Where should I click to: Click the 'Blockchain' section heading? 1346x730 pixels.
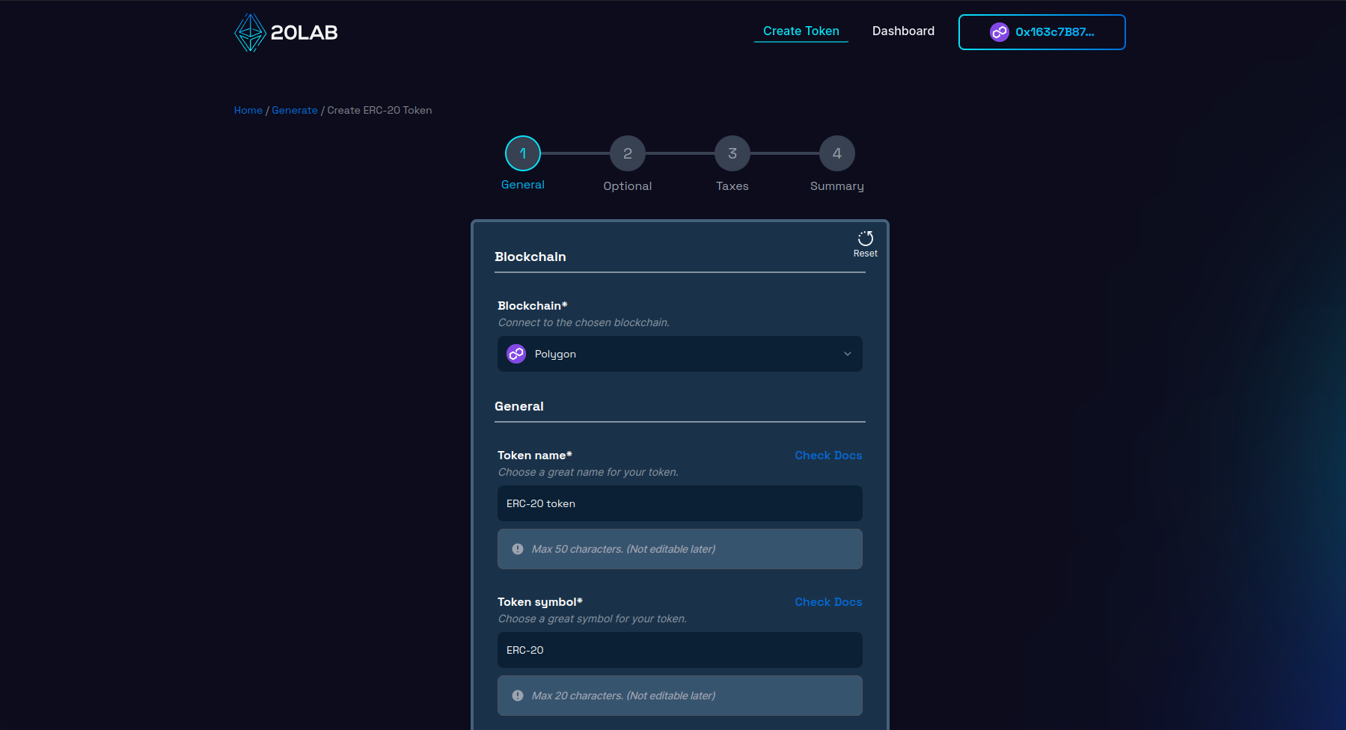pyautogui.click(x=530, y=257)
